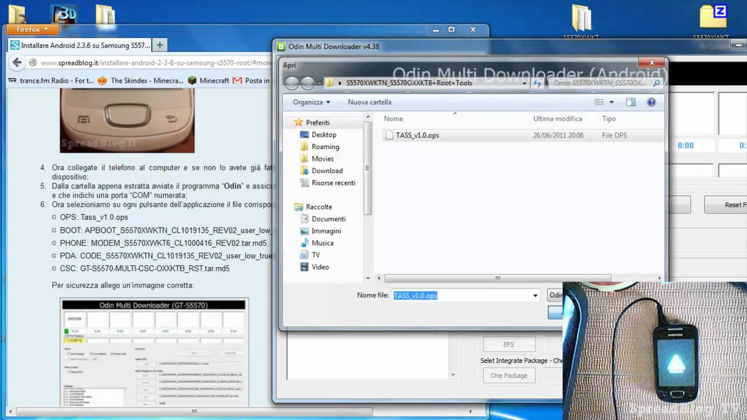This screenshot has width=747, height=420.
Task: Click the dialog forward navigation arrow
Action: (x=308, y=83)
